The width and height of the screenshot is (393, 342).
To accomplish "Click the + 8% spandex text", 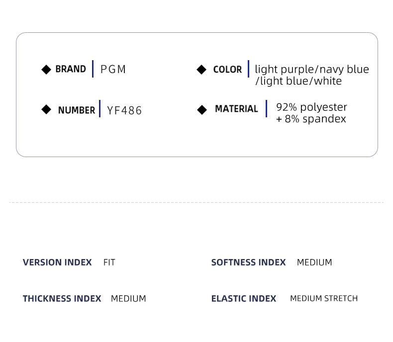I will (311, 119).
